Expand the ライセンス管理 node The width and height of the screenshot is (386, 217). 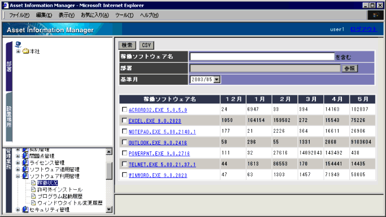click(18, 162)
